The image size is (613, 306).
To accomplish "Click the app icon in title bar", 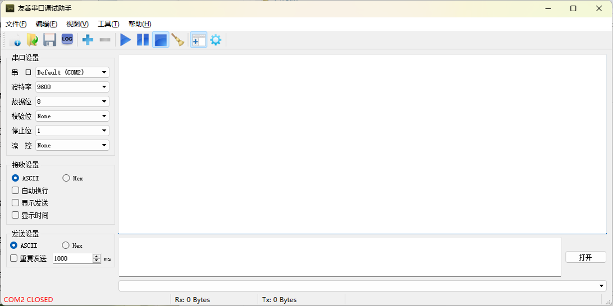I will point(10,8).
